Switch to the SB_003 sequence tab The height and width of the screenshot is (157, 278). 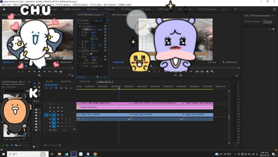[x=49, y=81]
